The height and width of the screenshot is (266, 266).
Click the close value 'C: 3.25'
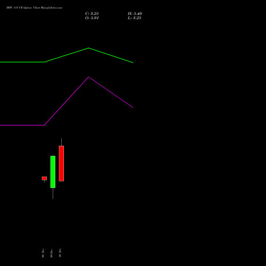92,14
